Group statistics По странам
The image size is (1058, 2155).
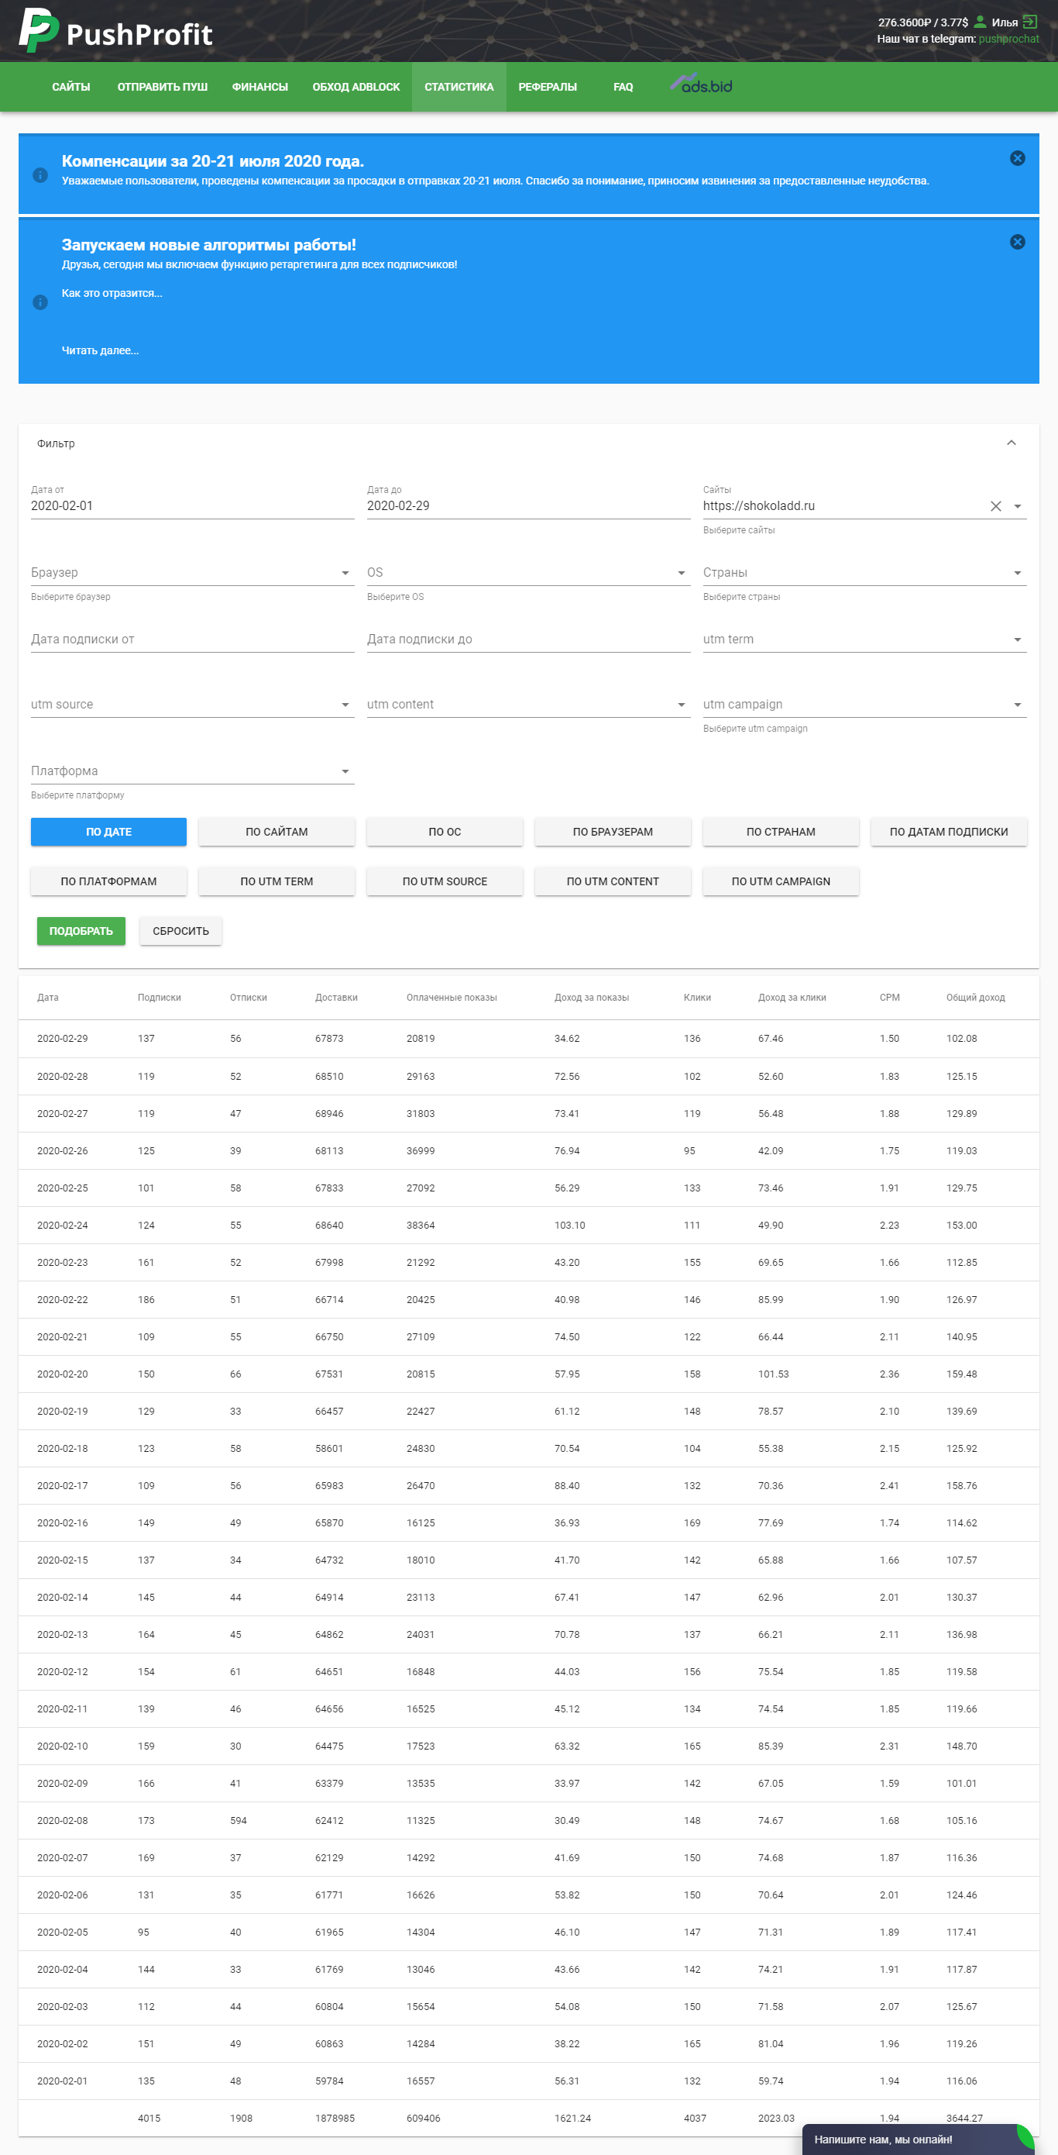781,832
